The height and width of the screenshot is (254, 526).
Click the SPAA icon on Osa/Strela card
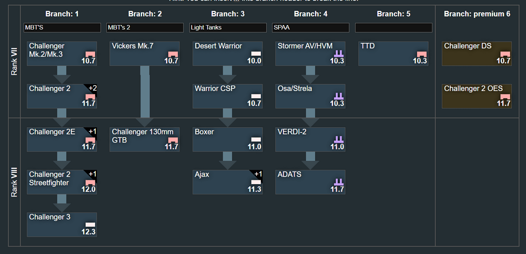pyautogui.click(x=339, y=96)
